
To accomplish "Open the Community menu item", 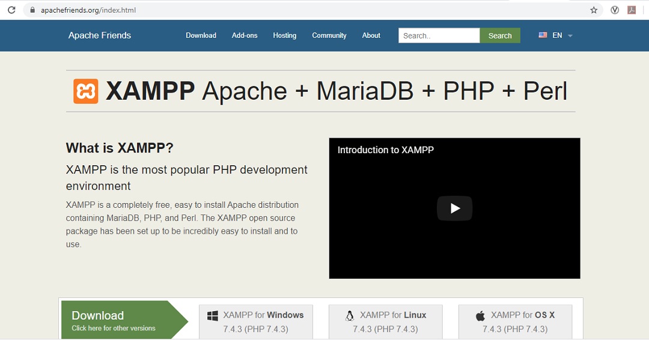I will coord(329,35).
